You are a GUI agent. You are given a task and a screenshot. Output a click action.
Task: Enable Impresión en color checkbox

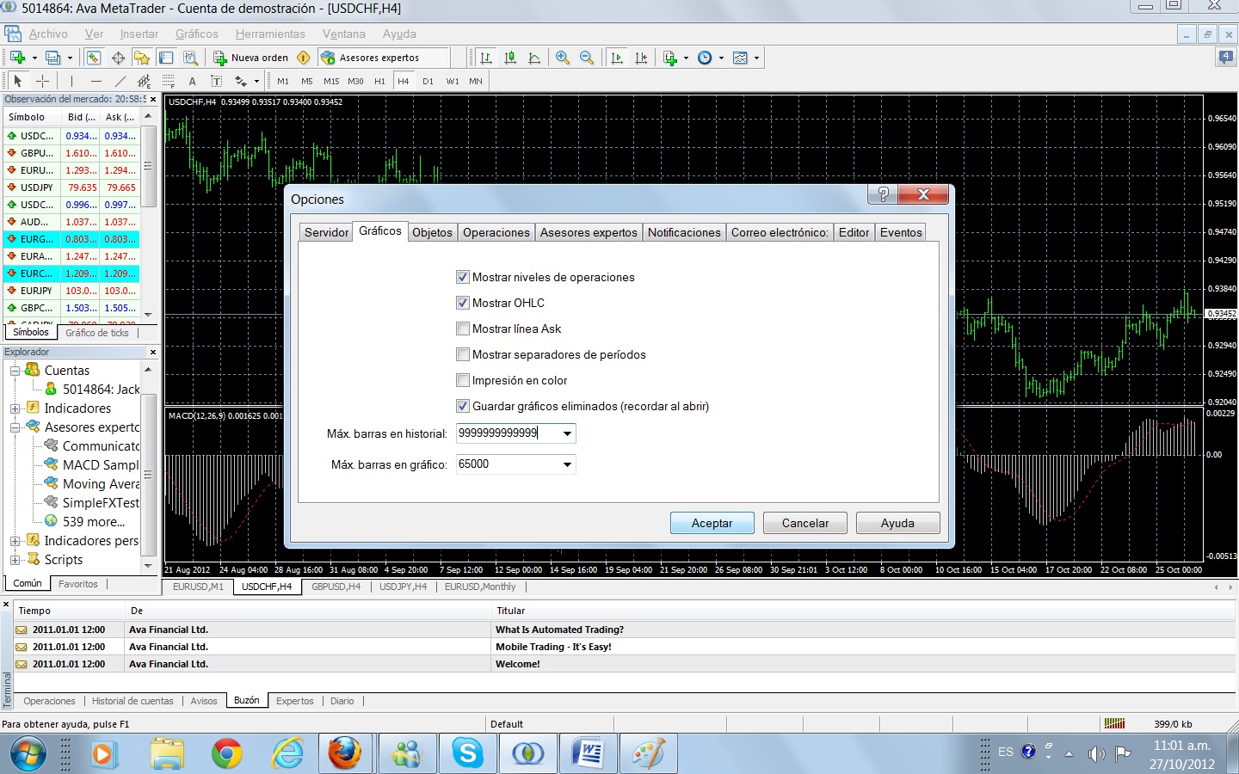point(463,380)
